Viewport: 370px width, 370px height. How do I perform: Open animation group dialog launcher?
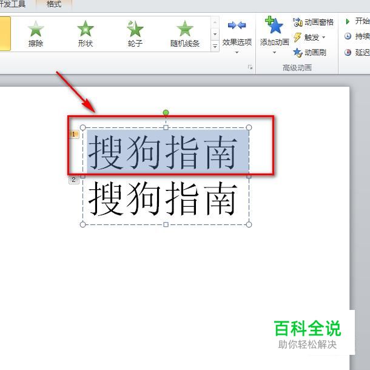[x=250, y=67]
